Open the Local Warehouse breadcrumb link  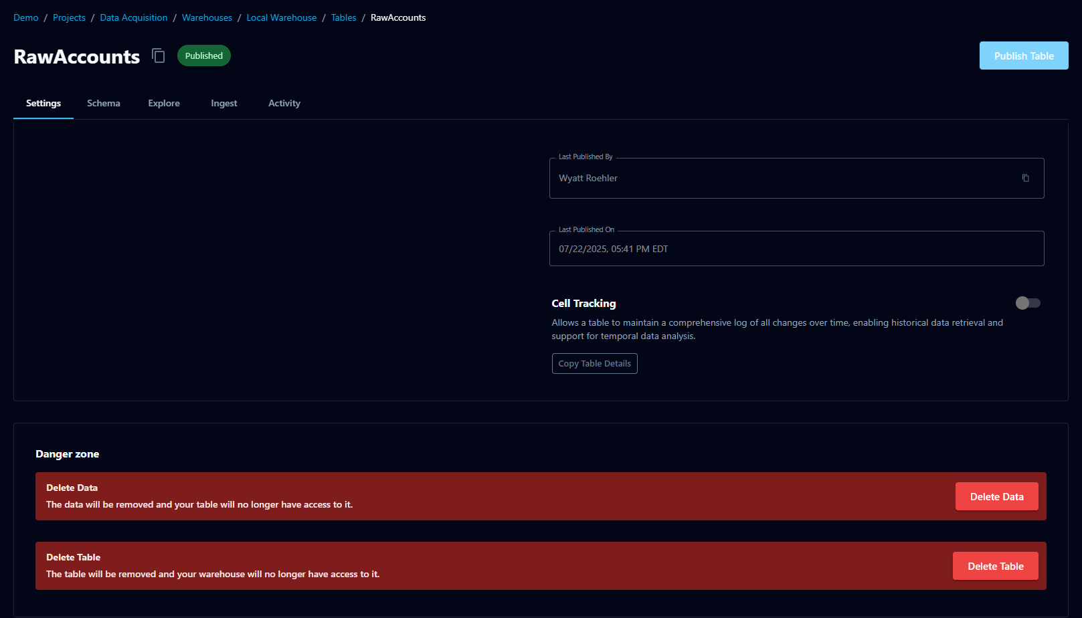tap(282, 17)
